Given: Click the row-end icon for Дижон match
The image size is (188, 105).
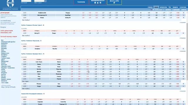Looking at the screenshot, I should 183,71.
